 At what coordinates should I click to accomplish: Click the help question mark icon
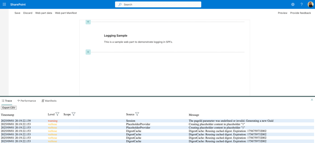pyautogui.click(x=301, y=4)
